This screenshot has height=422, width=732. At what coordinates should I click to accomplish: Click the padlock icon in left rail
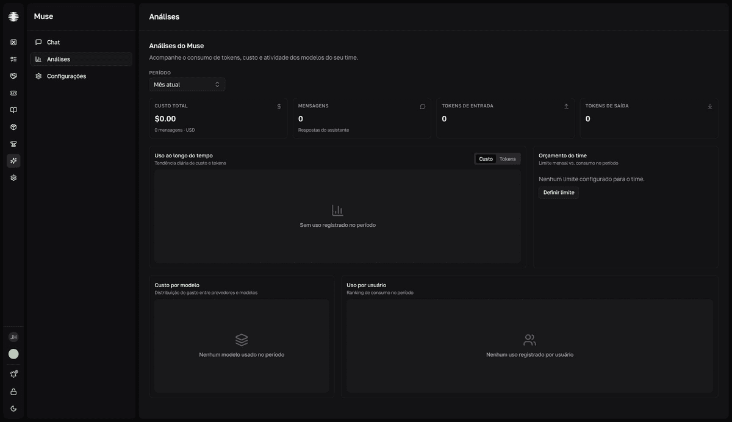(13, 392)
